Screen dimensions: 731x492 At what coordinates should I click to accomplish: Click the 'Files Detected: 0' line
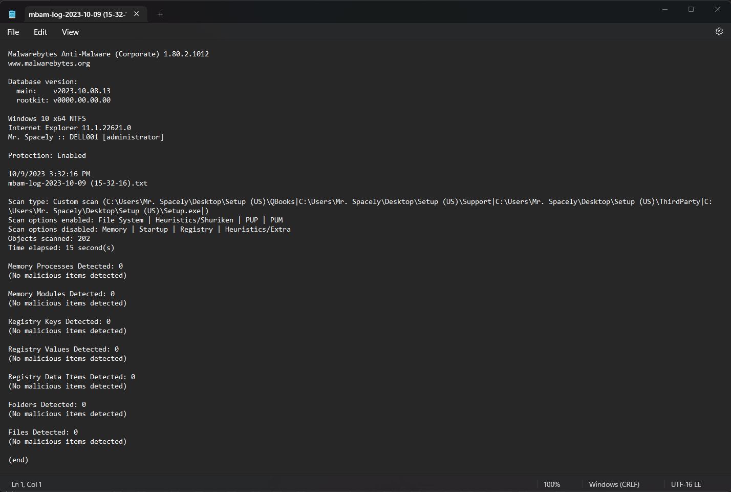43,432
